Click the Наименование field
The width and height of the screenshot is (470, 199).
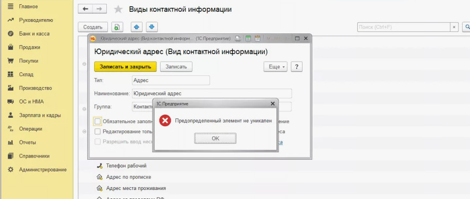[x=212, y=93]
